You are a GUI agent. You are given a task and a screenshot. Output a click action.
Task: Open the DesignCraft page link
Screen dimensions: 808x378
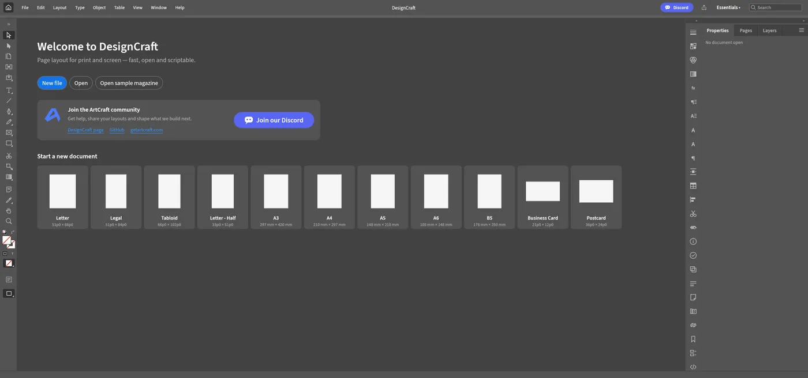click(x=85, y=130)
